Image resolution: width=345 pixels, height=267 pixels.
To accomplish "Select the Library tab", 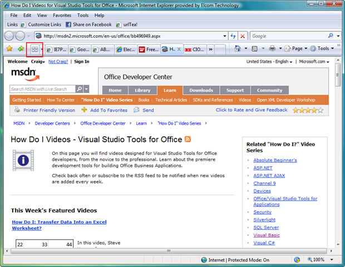I will (142, 90).
